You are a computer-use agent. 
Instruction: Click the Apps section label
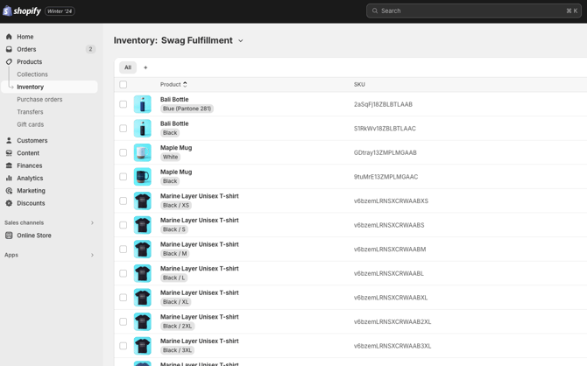point(11,255)
